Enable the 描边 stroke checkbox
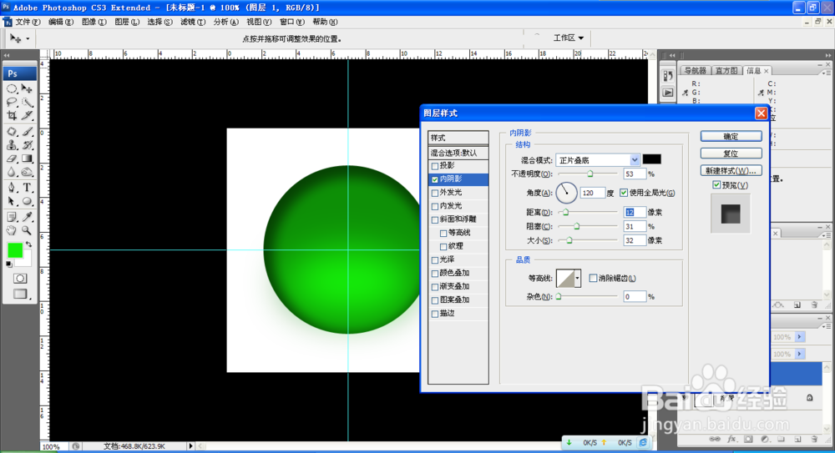 pyautogui.click(x=435, y=314)
